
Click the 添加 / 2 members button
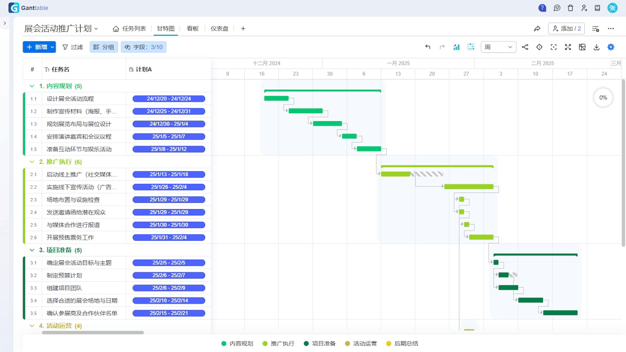point(566,29)
